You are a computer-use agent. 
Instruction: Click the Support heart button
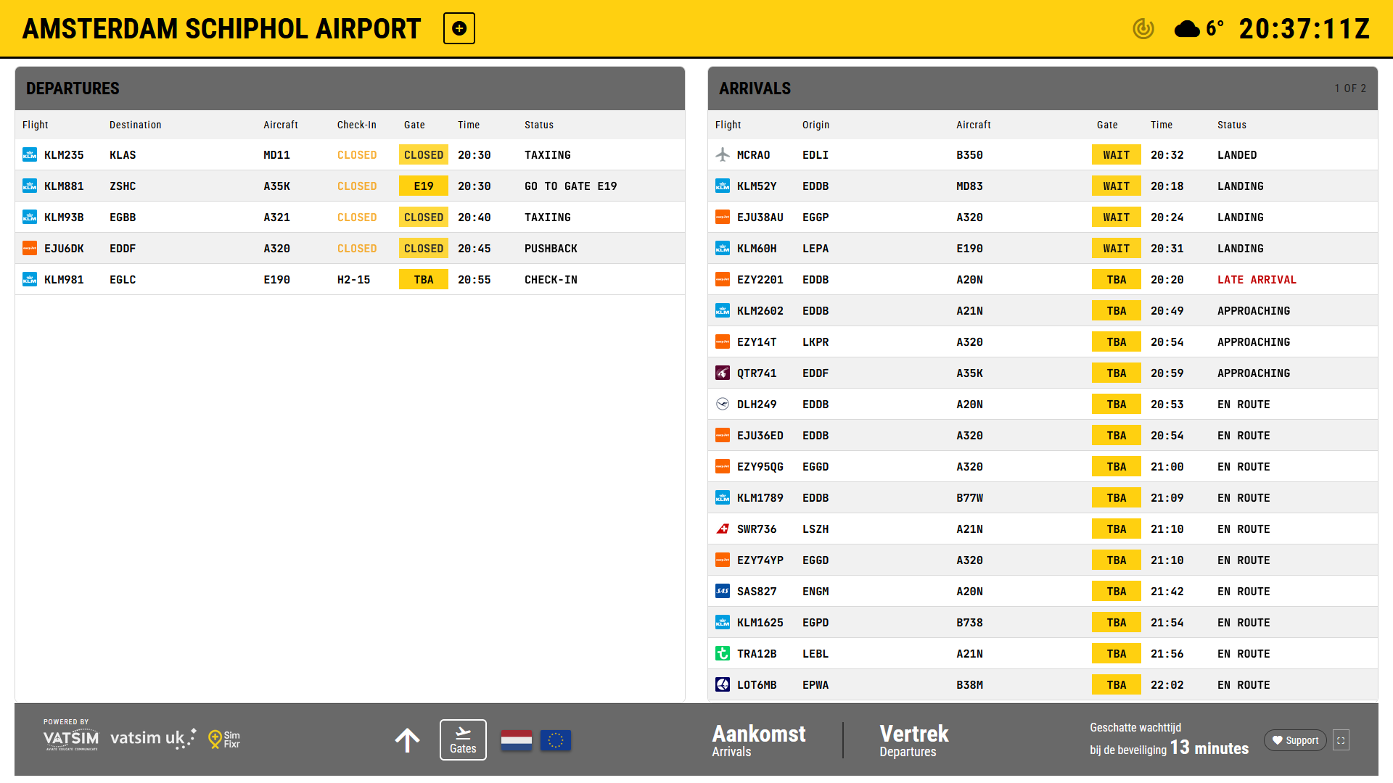click(x=1295, y=740)
